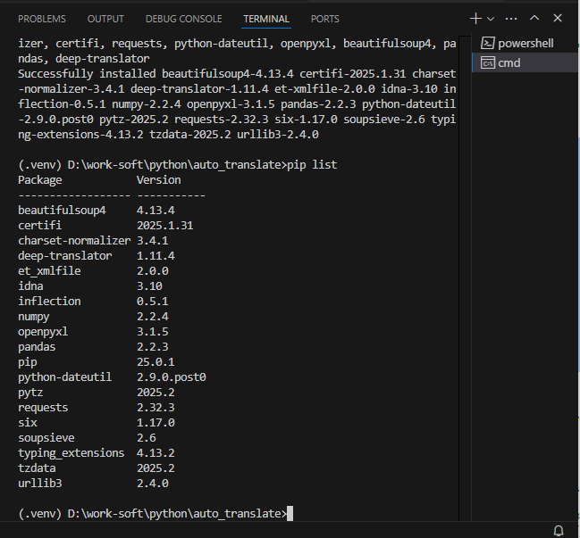Click the terminal cursor at the prompt

coord(290,514)
